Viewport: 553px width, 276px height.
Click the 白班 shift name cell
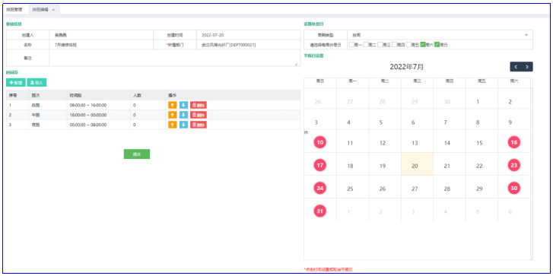pos(48,105)
